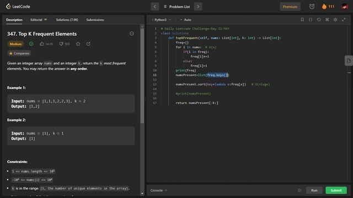353x198 pixels.
Task: Click the nums.length constraint
Action: 33,172
